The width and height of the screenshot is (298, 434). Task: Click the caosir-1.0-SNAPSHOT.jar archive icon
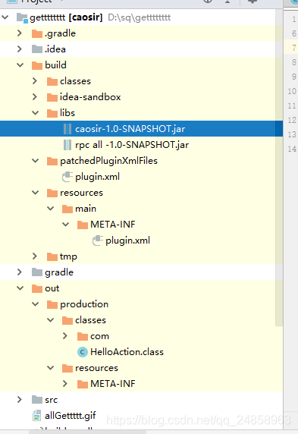click(x=67, y=129)
